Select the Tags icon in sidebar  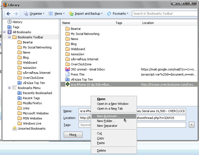pyautogui.click(x=9, y=27)
